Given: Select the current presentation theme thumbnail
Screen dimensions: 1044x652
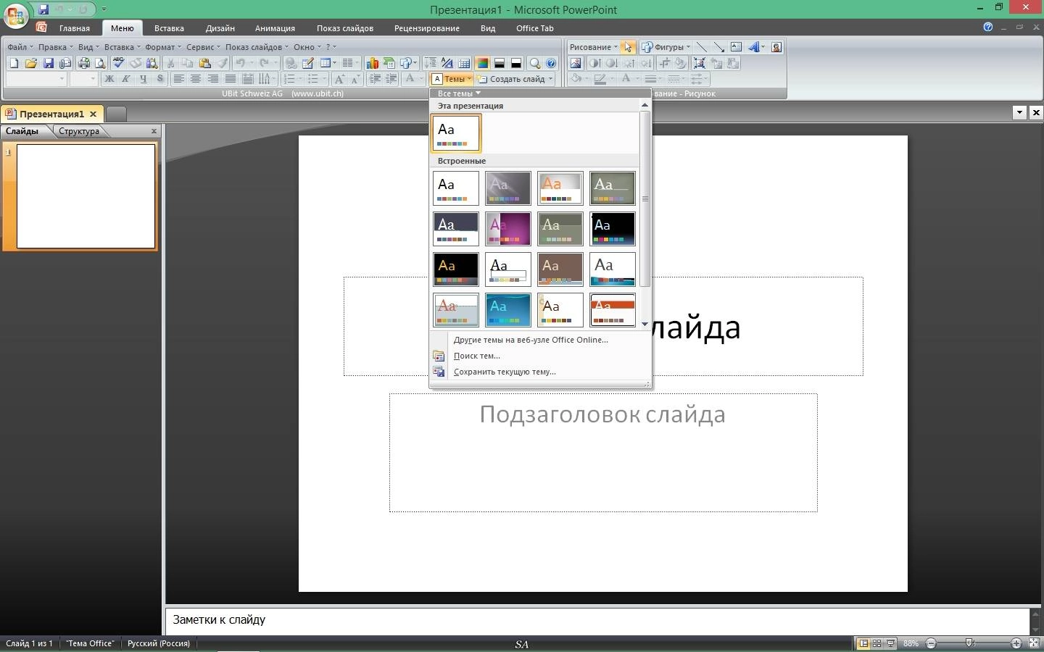Looking at the screenshot, I should (x=456, y=133).
